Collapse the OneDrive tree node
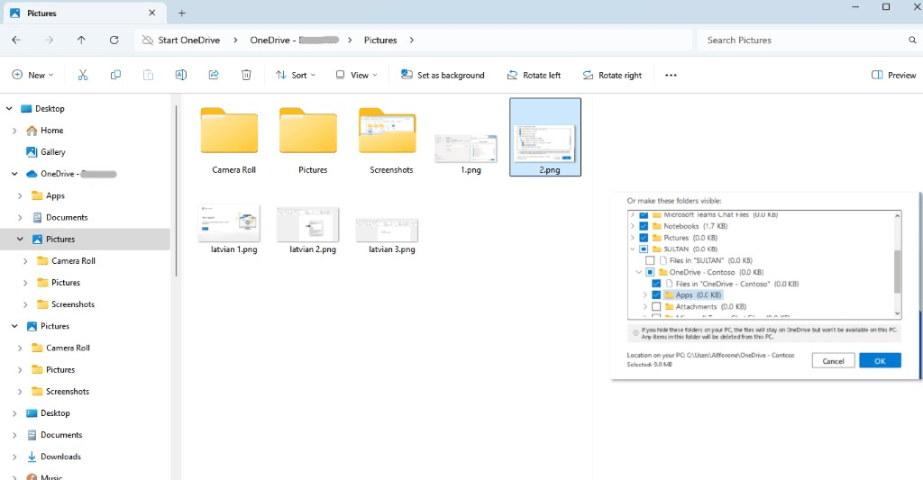The height and width of the screenshot is (480, 923). 14,174
